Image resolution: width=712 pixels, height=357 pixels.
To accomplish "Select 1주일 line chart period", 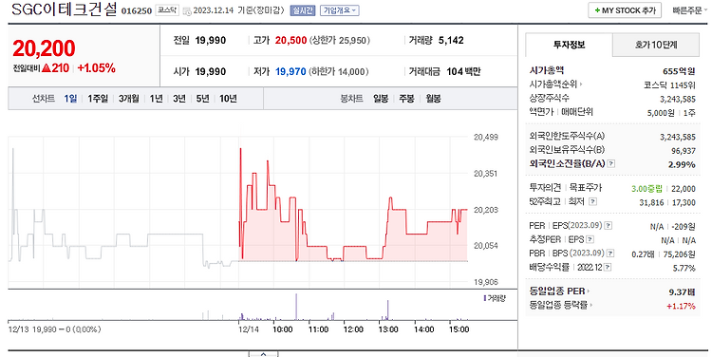I will click(98, 99).
